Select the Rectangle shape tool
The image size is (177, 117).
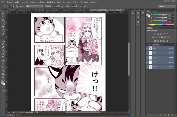click(3, 71)
